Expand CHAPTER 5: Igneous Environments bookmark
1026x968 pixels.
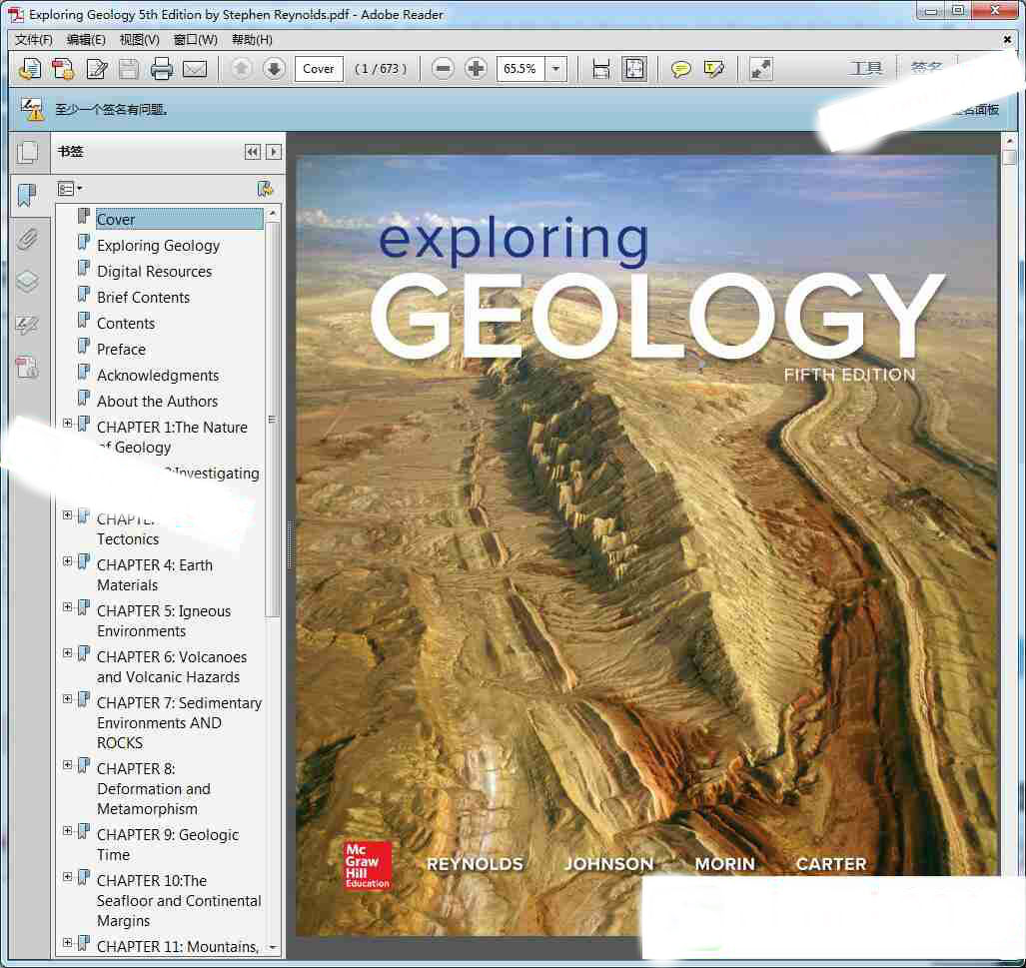tap(67, 607)
